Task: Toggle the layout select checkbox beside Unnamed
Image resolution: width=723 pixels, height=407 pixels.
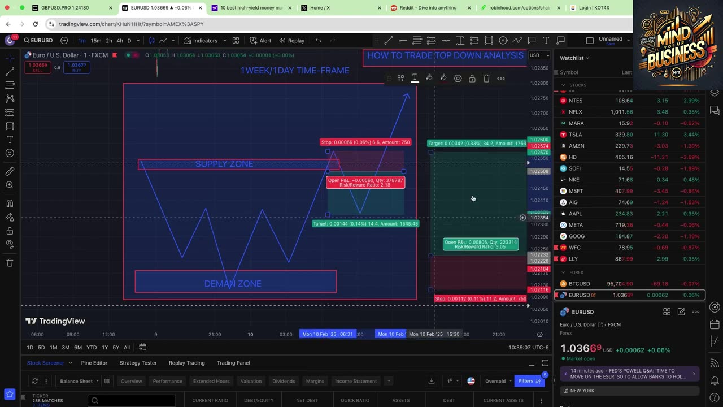Action: [590, 41]
